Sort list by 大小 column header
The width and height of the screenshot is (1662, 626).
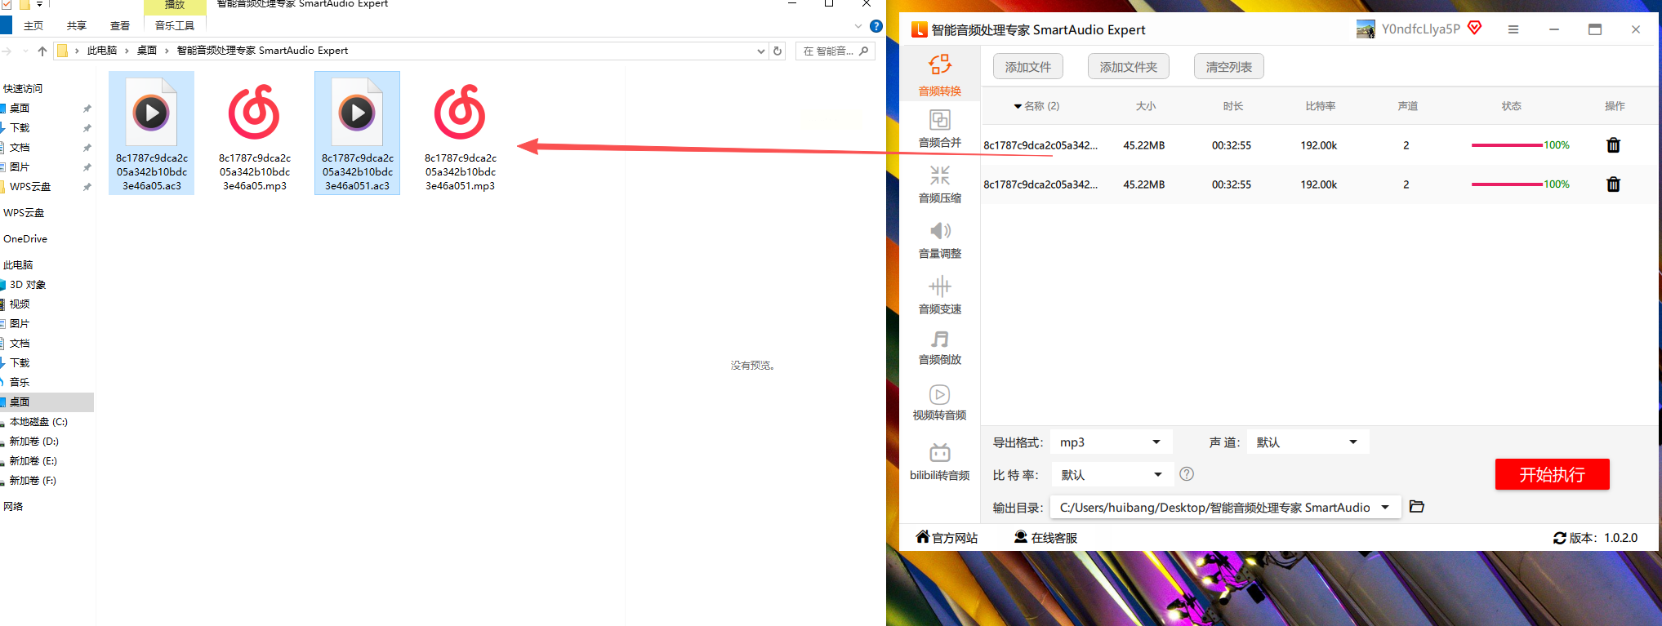pos(1146,106)
